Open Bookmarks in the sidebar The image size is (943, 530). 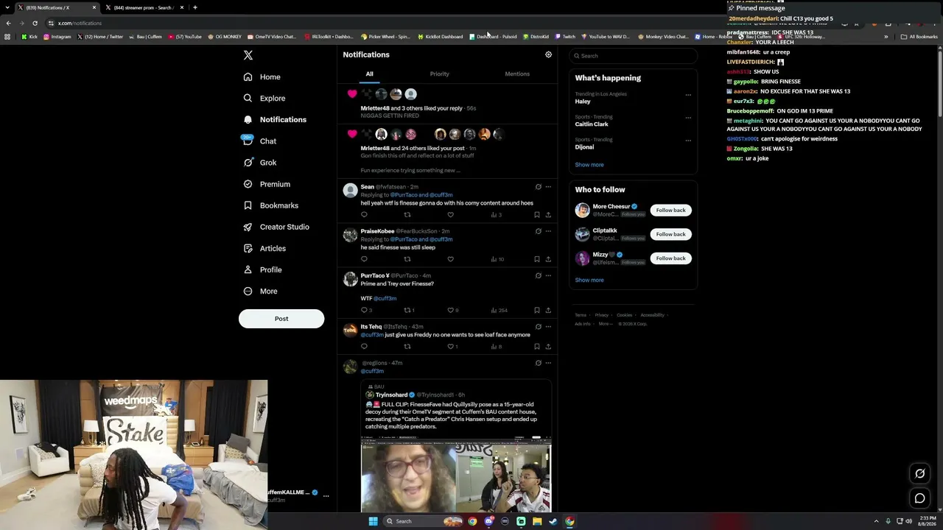270,206
